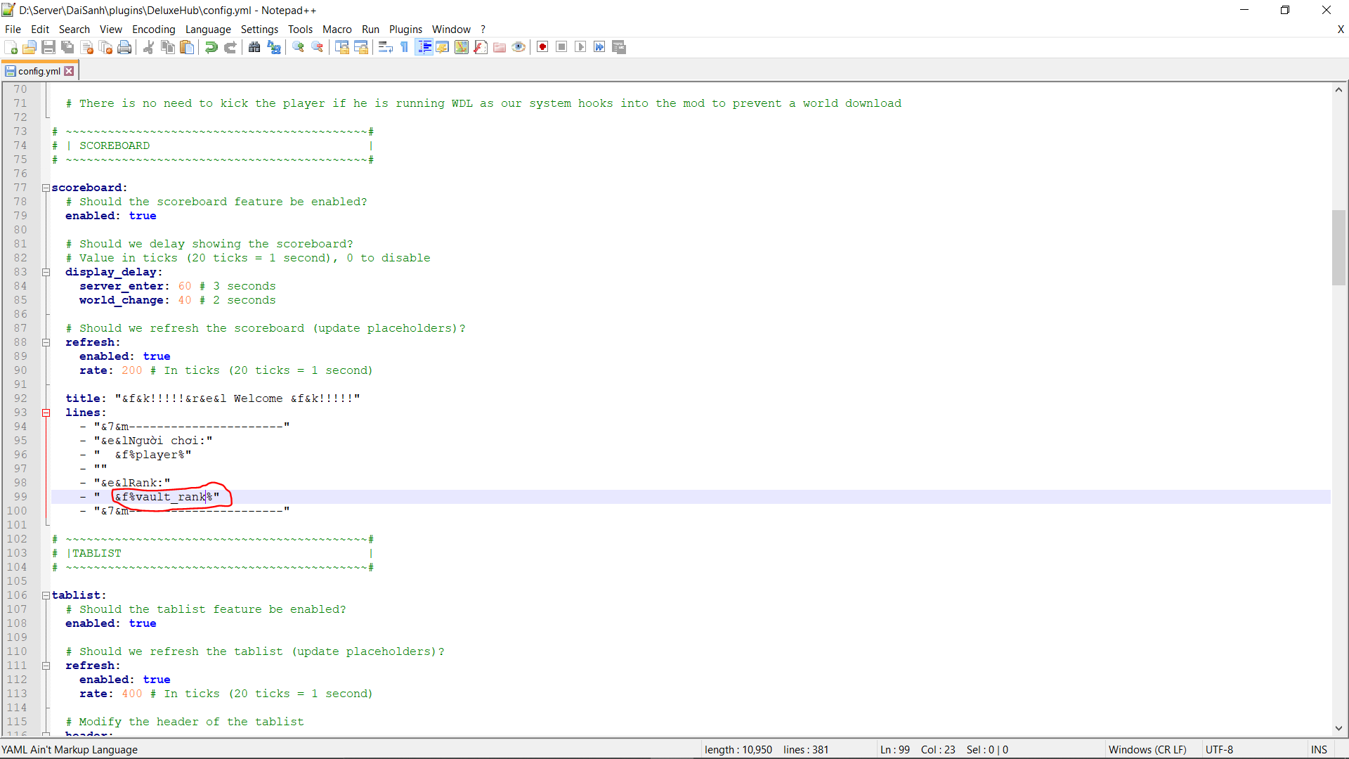Collapse the display_delay fold marker
The height and width of the screenshot is (759, 1349).
(x=46, y=272)
